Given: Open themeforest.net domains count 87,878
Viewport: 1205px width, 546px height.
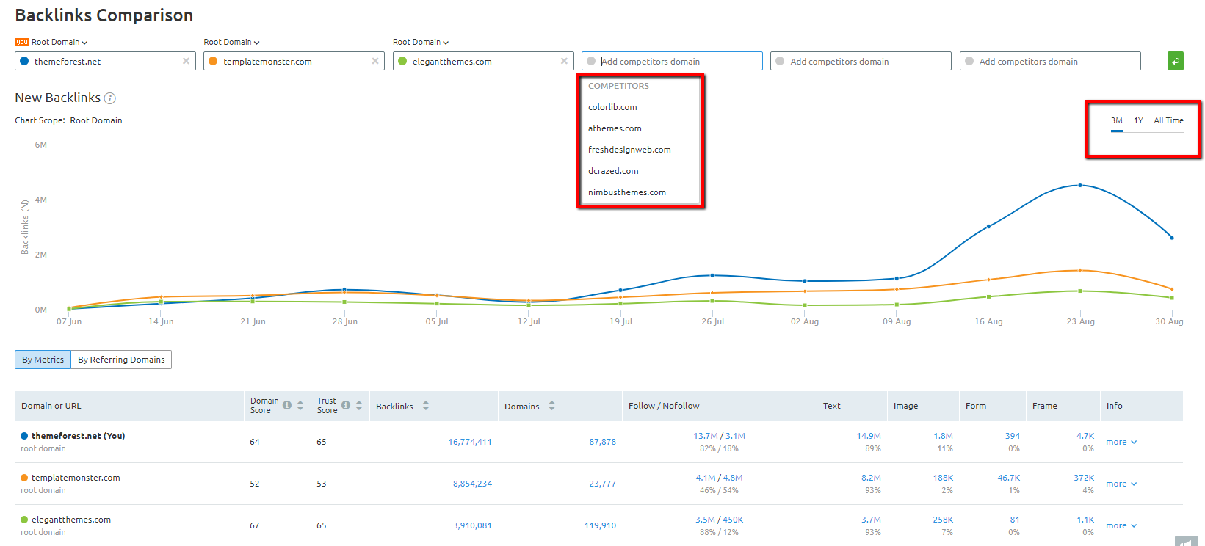Looking at the screenshot, I should [603, 442].
